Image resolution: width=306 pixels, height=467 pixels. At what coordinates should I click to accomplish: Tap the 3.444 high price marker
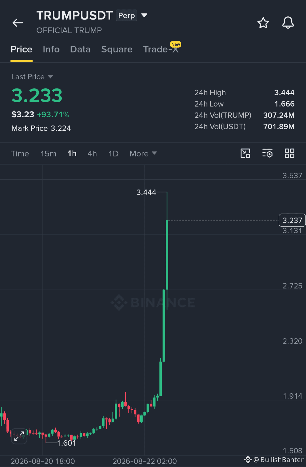[x=146, y=192]
